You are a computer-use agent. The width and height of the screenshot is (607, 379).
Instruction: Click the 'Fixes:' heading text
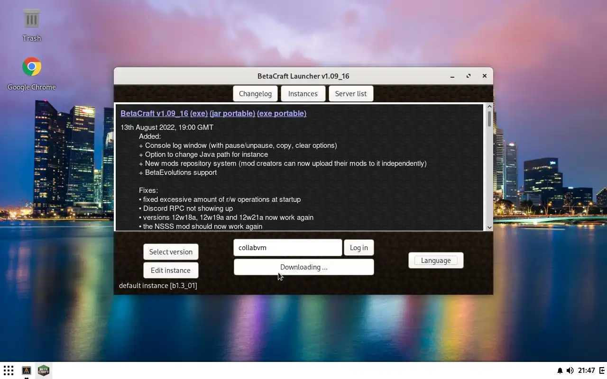point(148,190)
